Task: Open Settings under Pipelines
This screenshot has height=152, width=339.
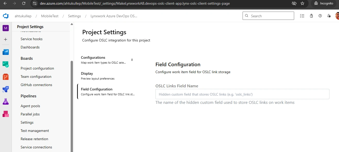Action: [x=27, y=122]
